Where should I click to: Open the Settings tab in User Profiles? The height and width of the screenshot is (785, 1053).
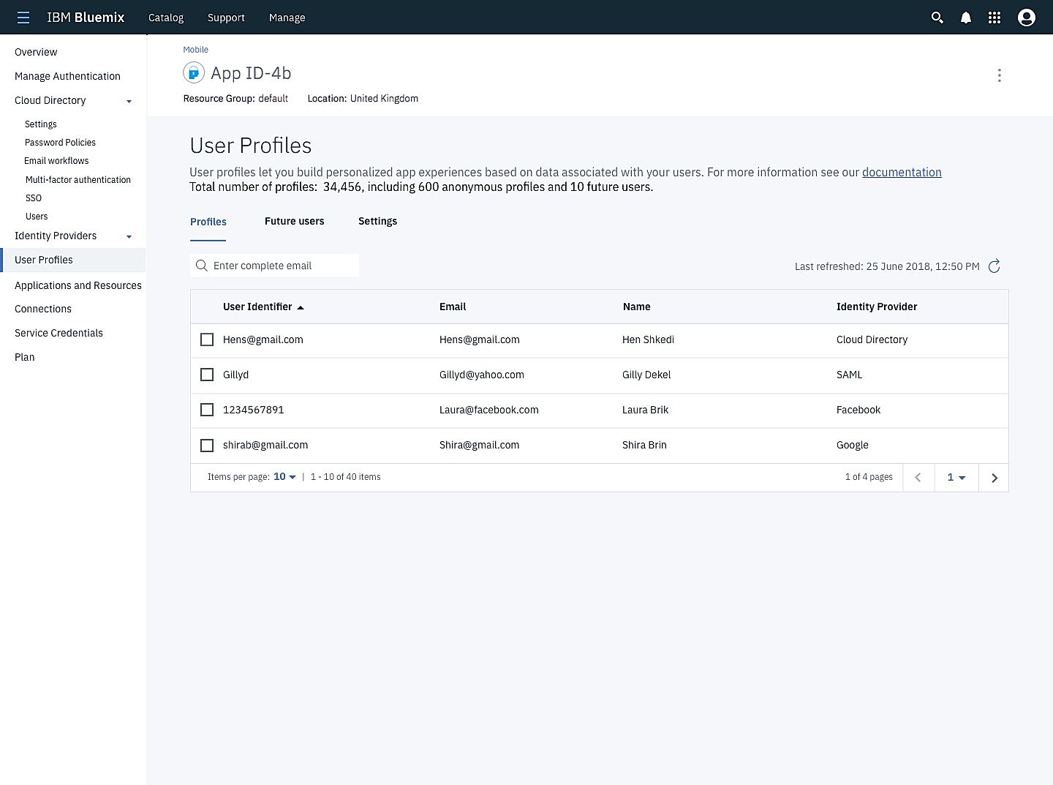[378, 221]
